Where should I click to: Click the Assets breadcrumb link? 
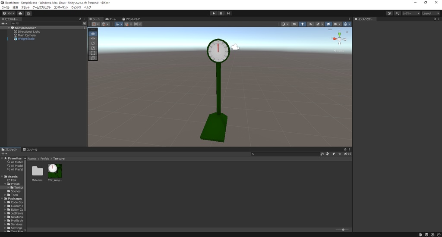tap(32, 159)
